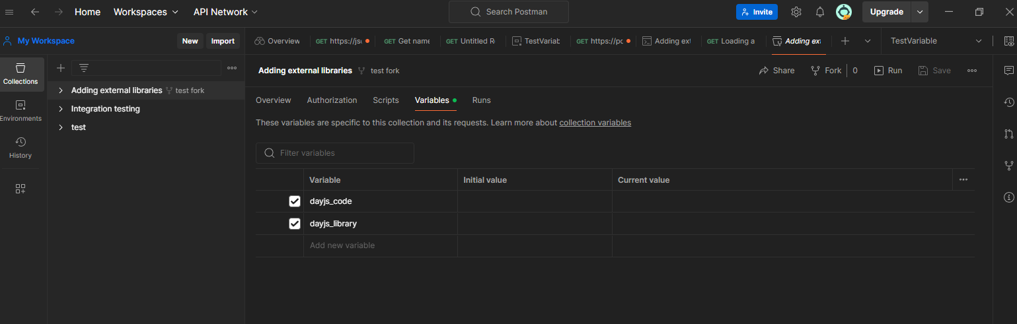This screenshot has height=324, width=1017.
Task: Click the collections search field
Action: 147,68
